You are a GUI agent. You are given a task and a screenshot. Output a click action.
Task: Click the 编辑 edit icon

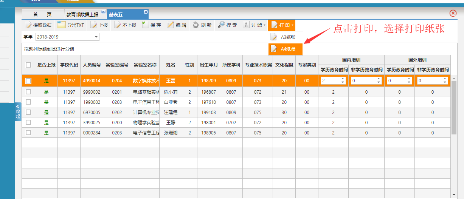[171, 25]
